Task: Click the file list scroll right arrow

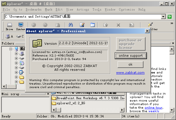Action: [122, 110]
